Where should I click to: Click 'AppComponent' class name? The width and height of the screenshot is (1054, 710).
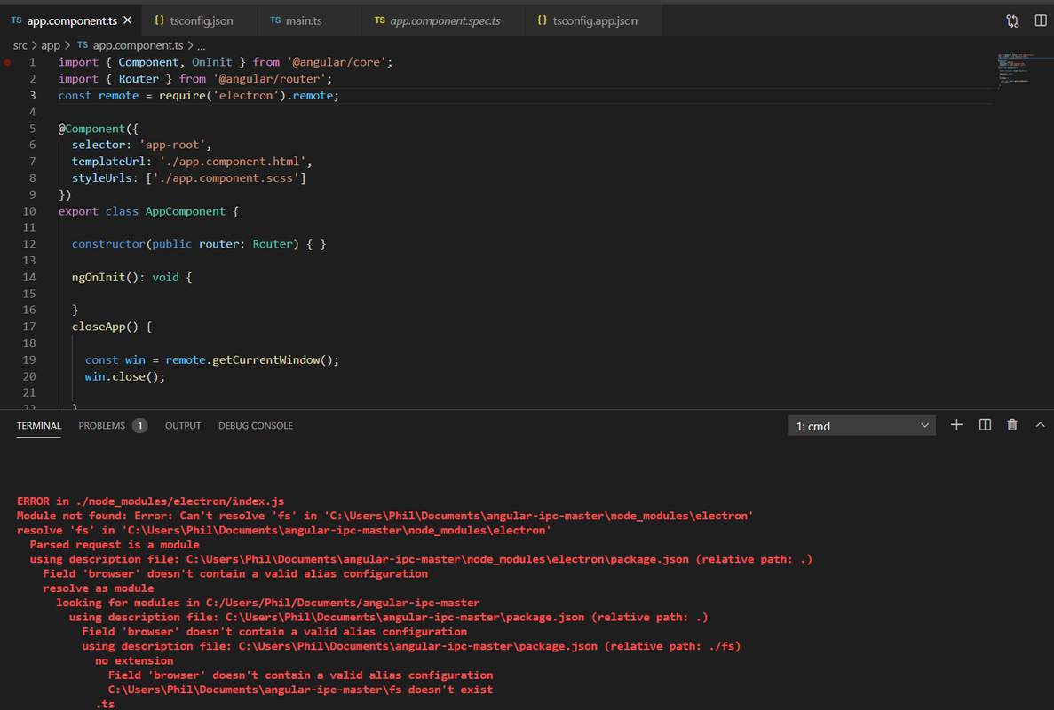click(186, 211)
